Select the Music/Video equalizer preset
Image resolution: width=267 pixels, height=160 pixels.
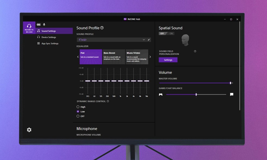137,57
